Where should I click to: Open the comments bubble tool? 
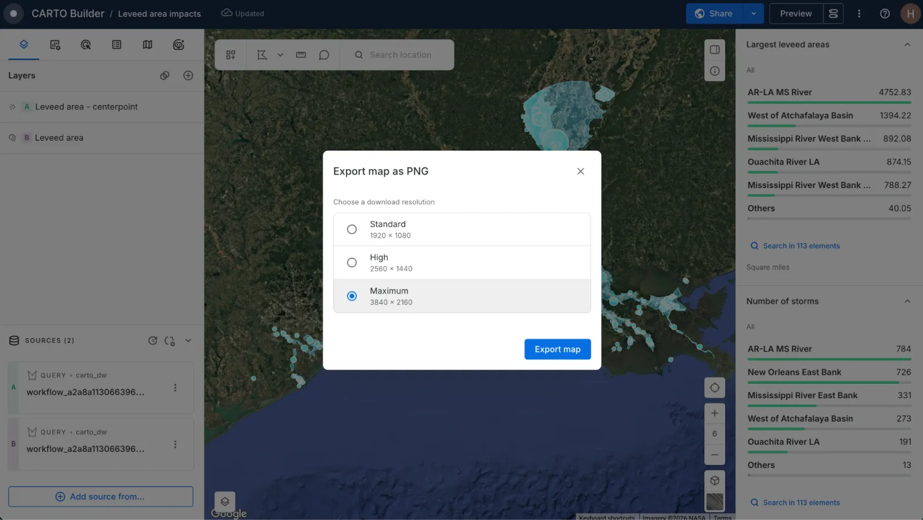(x=324, y=55)
